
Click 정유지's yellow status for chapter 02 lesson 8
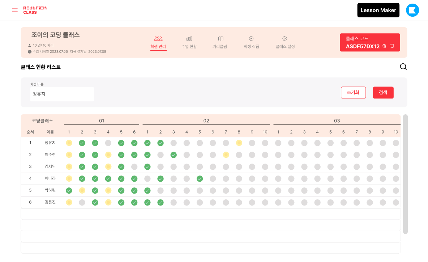pos(239,143)
